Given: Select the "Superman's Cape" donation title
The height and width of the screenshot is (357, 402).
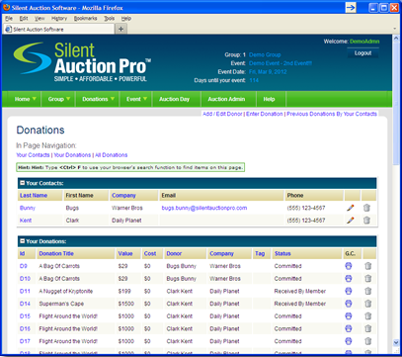Looking at the screenshot, I should click(61, 304).
